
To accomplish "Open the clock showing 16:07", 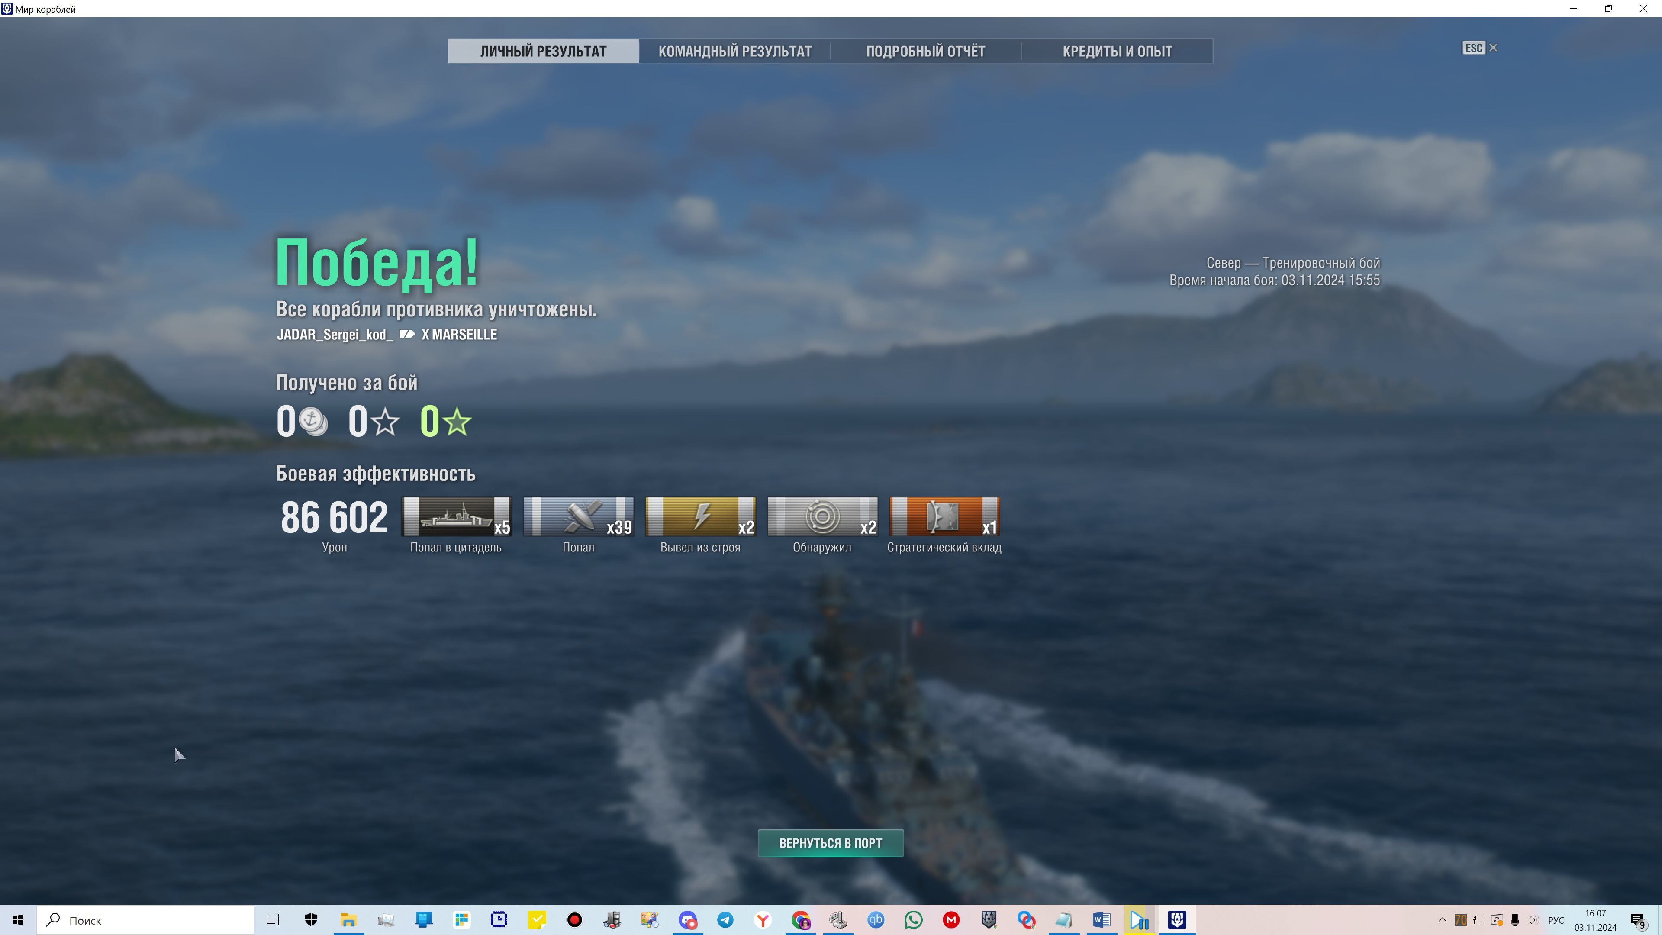I will 1595,920.
